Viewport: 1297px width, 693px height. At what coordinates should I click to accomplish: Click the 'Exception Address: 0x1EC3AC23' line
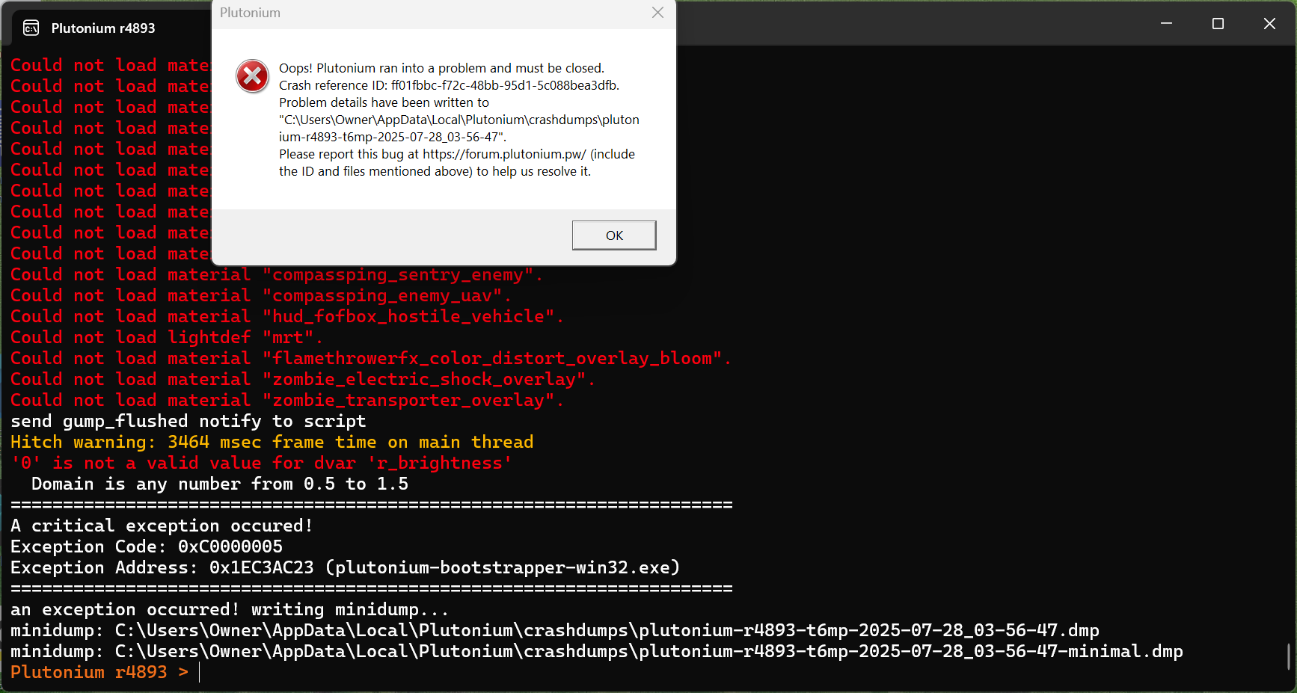[x=345, y=567]
